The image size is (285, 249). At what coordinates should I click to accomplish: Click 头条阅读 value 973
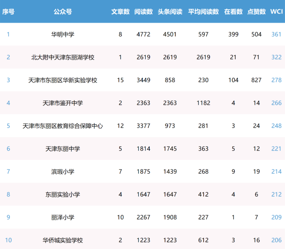(x=170, y=126)
